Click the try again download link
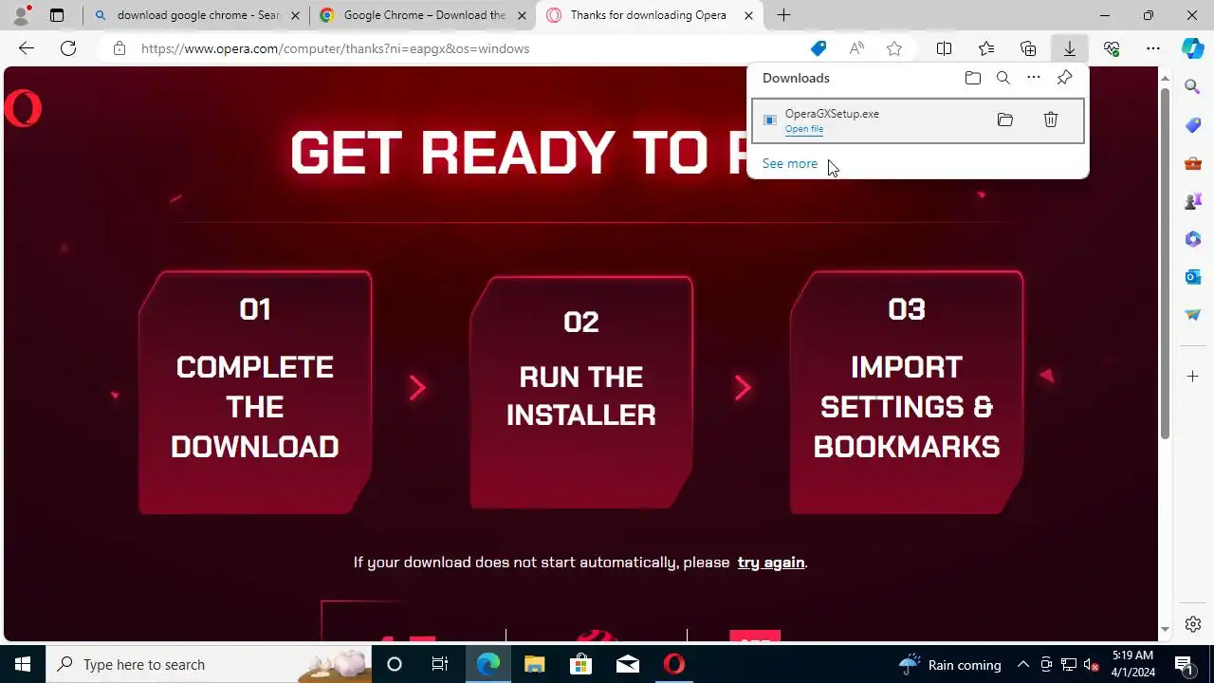1214x683 pixels. click(771, 563)
